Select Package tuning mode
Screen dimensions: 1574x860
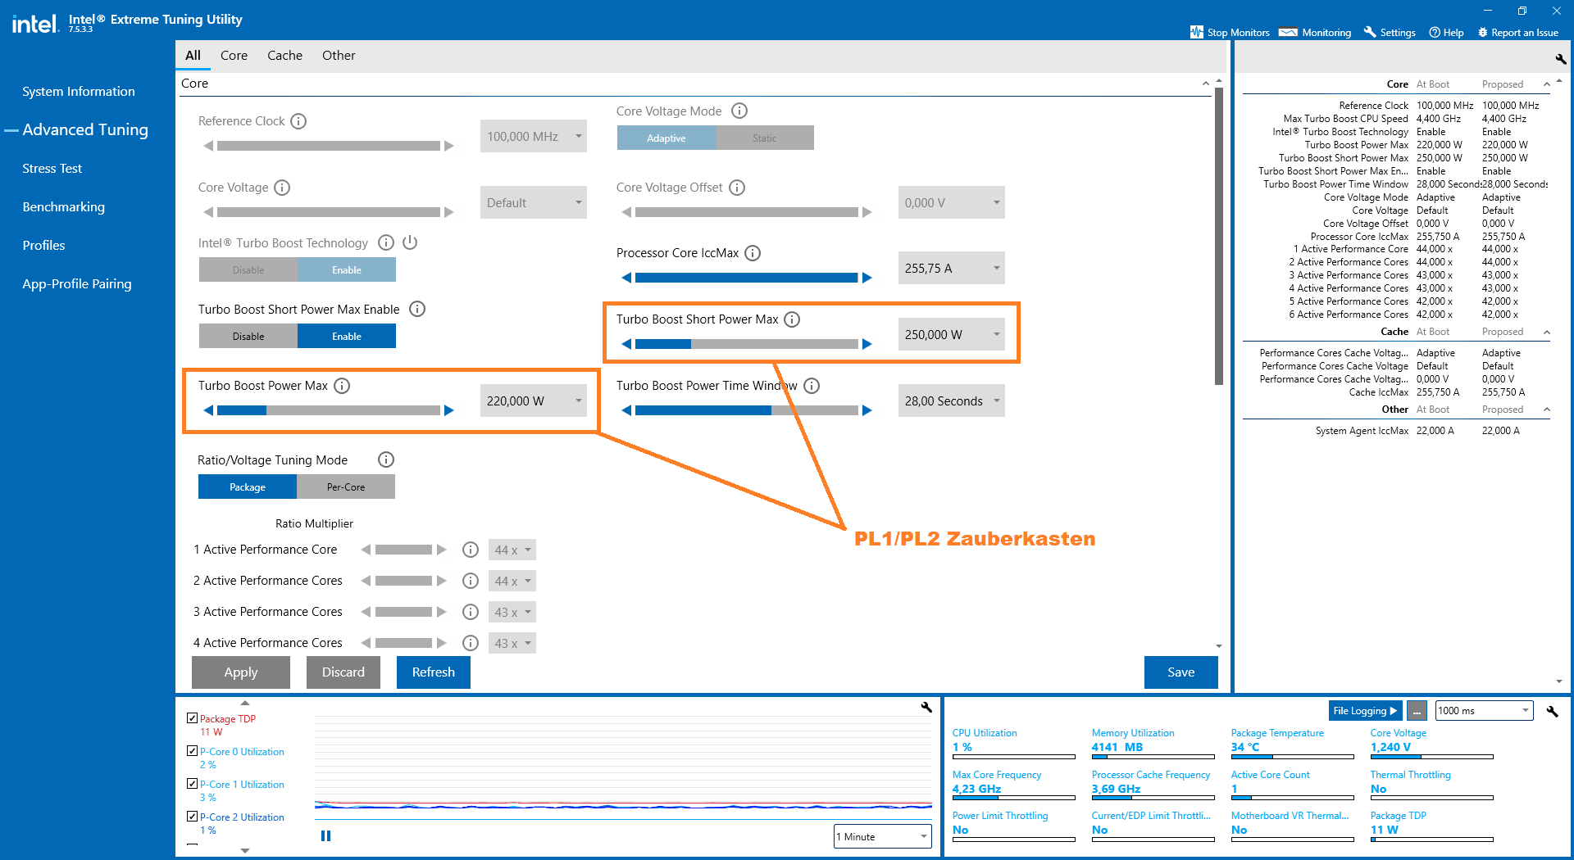pyautogui.click(x=248, y=487)
